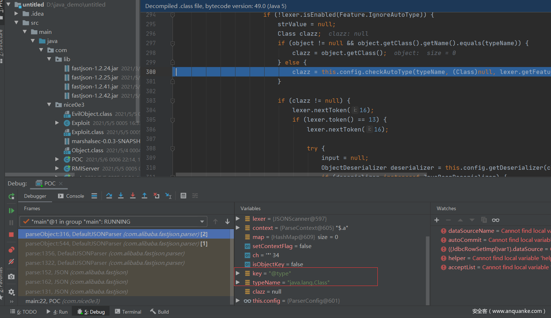Click the Step Over icon
Viewport: 551px width, 318px height.
tap(109, 196)
